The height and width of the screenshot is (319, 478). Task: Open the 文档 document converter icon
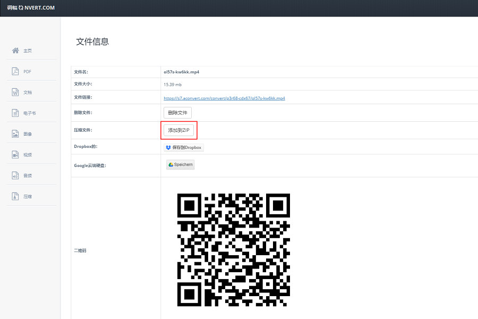pyautogui.click(x=15, y=92)
